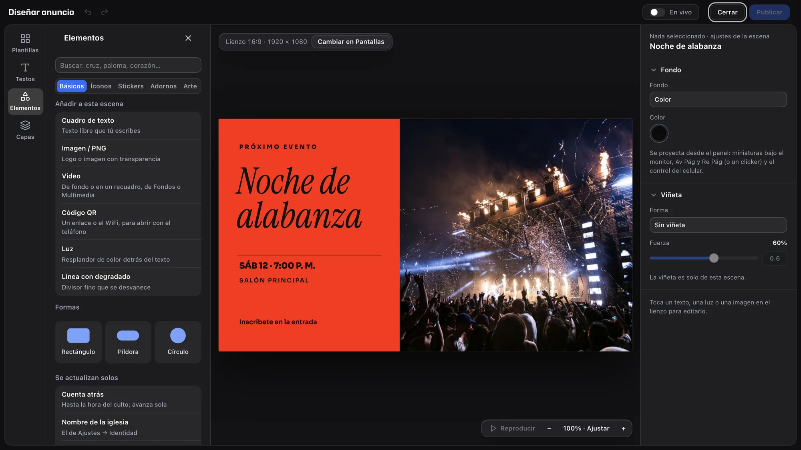Add a Video element

click(128, 186)
